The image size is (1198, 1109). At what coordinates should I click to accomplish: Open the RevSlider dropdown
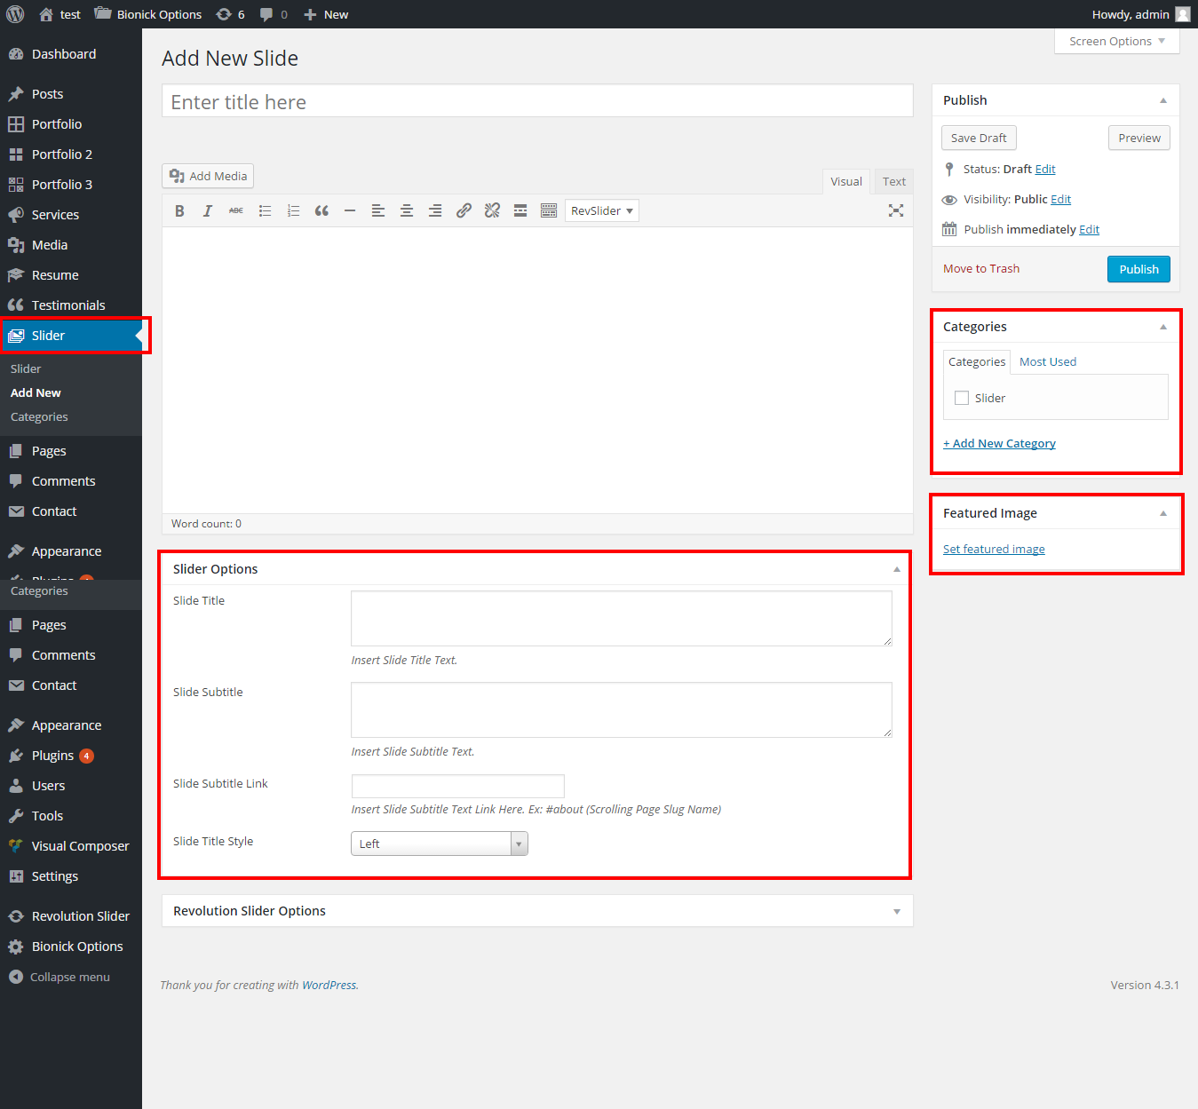(x=601, y=211)
